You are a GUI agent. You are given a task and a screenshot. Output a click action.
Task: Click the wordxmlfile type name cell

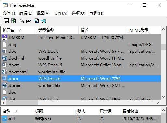pos(49,86)
